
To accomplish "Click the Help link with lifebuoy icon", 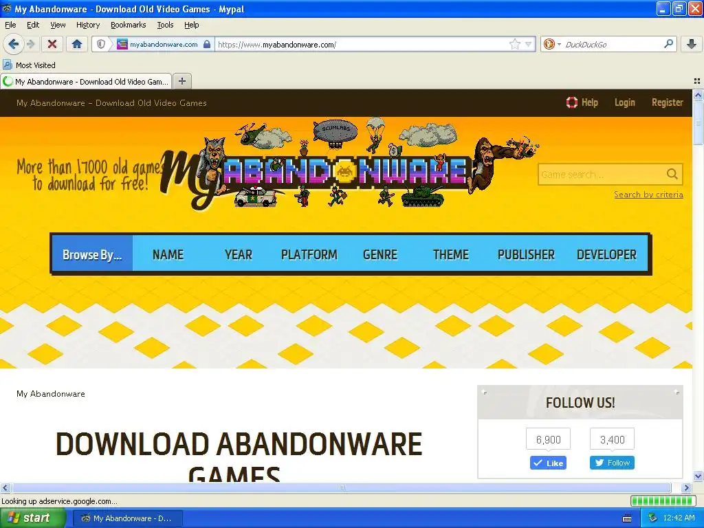I will [x=582, y=102].
